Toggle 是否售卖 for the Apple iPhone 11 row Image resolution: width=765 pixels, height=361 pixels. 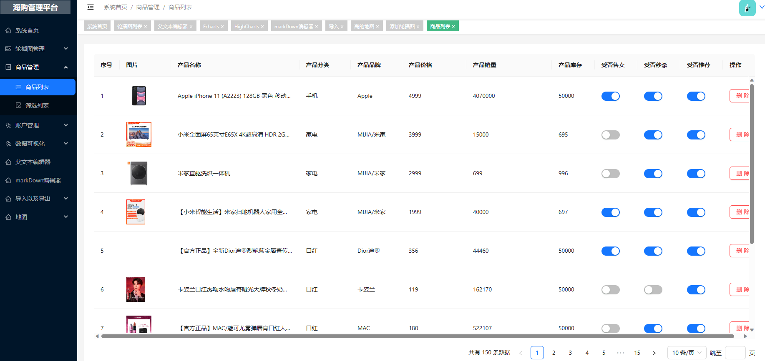pos(611,96)
